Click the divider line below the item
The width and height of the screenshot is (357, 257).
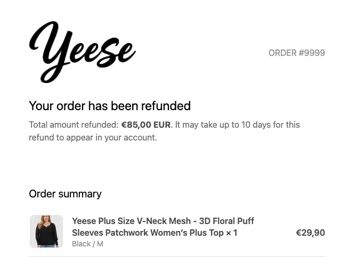click(x=177, y=256)
